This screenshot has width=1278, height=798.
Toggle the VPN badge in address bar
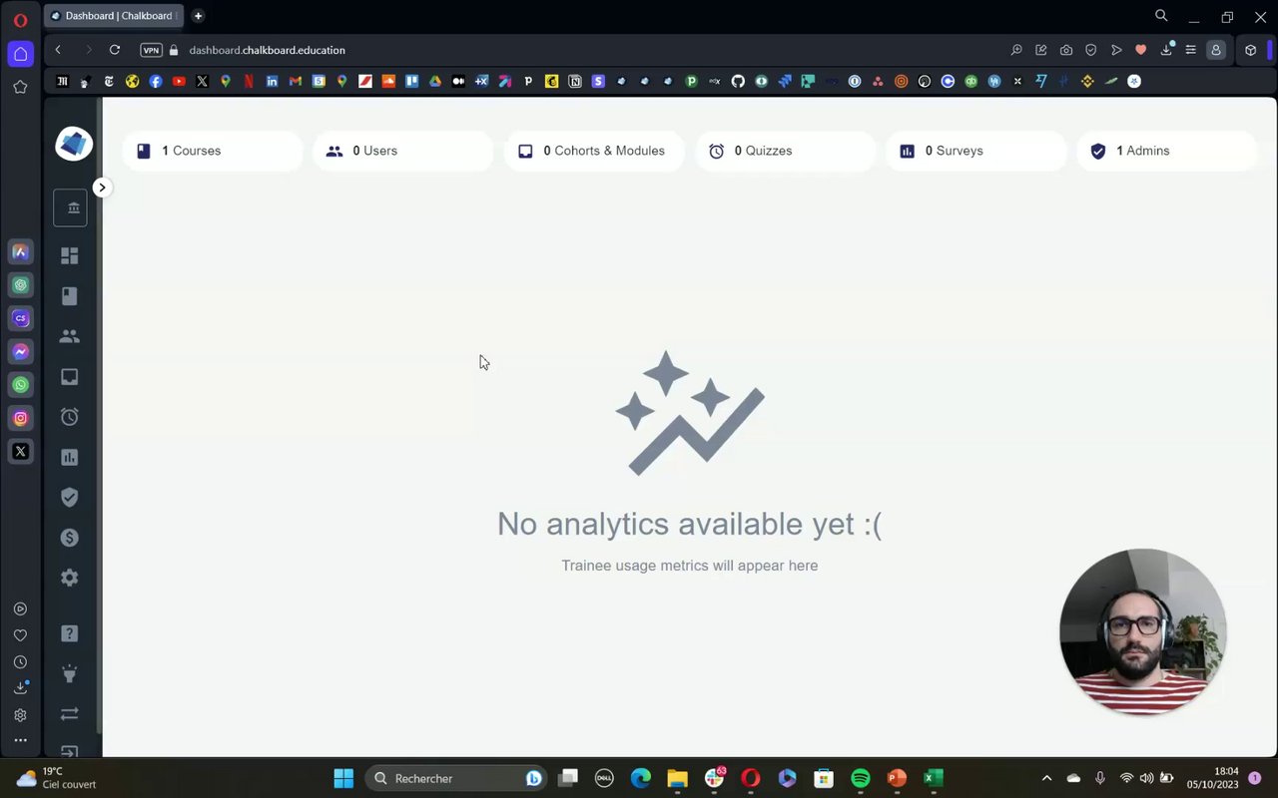pos(151,50)
